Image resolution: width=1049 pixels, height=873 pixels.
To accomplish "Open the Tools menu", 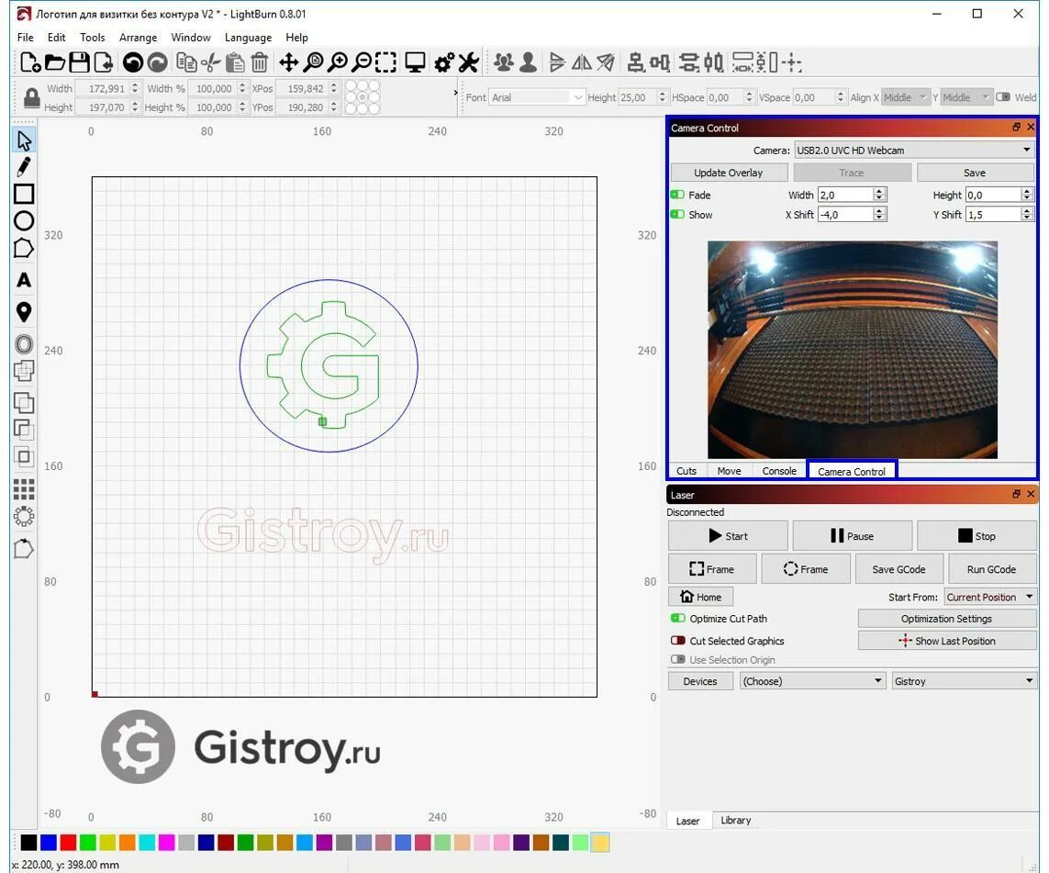I will coord(93,38).
